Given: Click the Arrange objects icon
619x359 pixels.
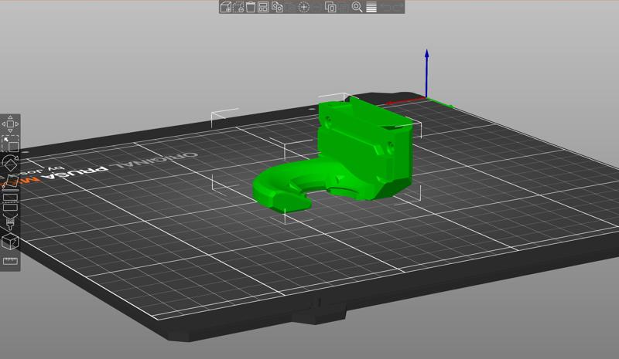Looking at the screenshot, I should 263,7.
